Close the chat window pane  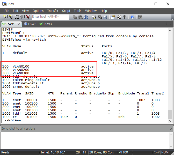pos(171,129)
